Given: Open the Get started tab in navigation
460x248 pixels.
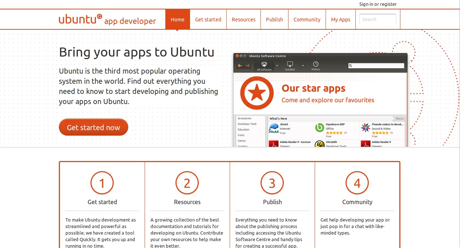Looking at the screenshot, I should (x=208, y=20).
